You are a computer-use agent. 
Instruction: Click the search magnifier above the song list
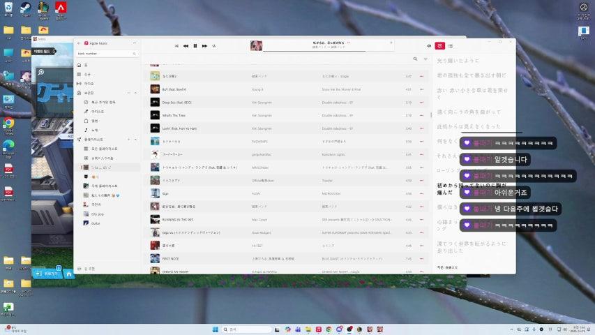tap(416, 59)
